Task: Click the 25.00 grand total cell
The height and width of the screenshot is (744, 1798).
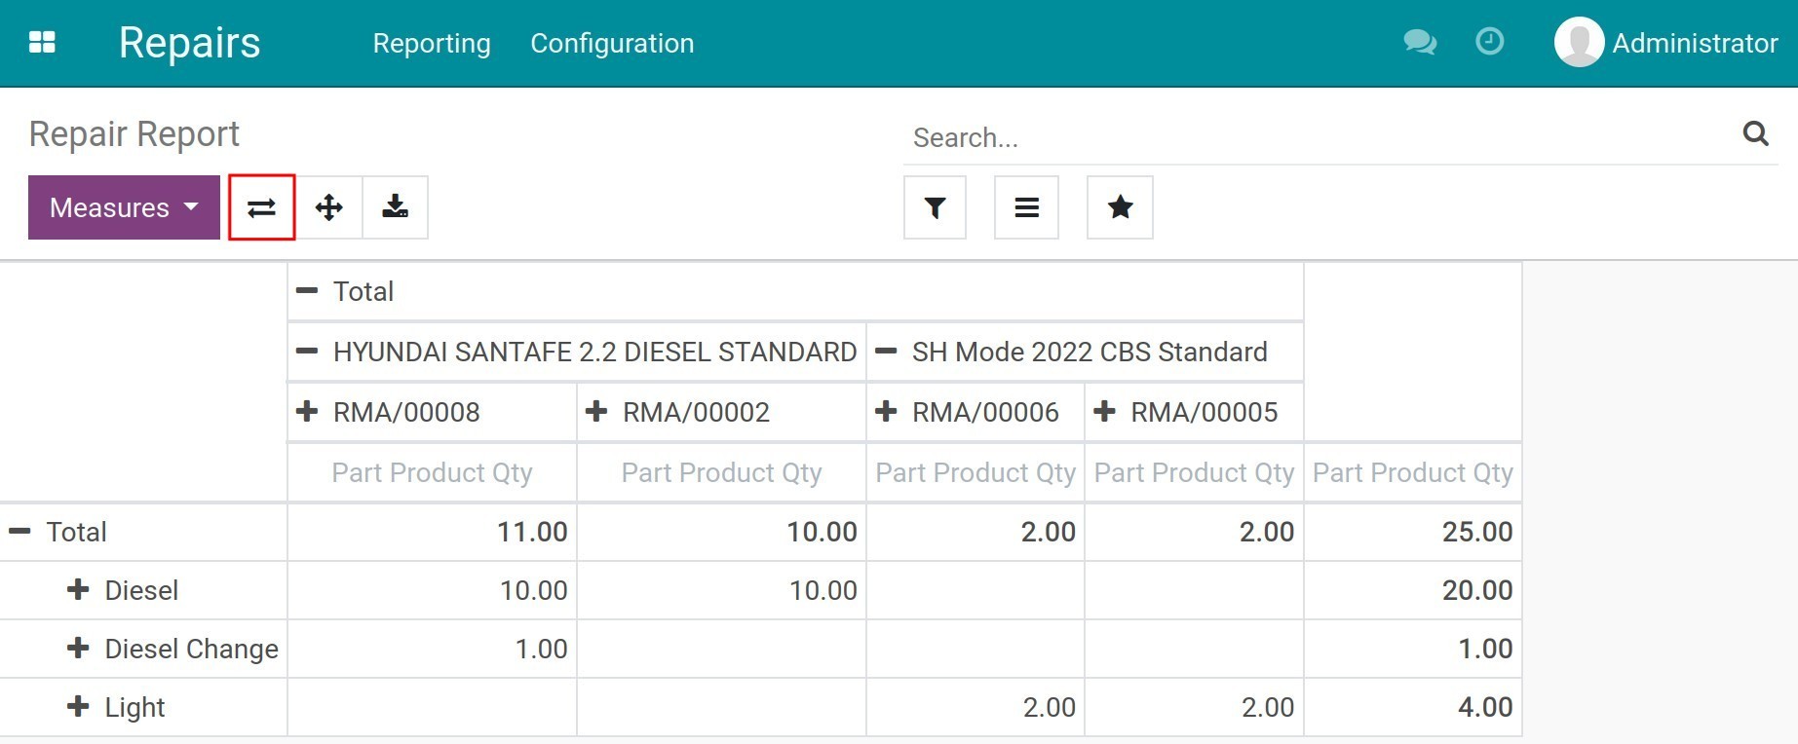Action: (1413, 532)
